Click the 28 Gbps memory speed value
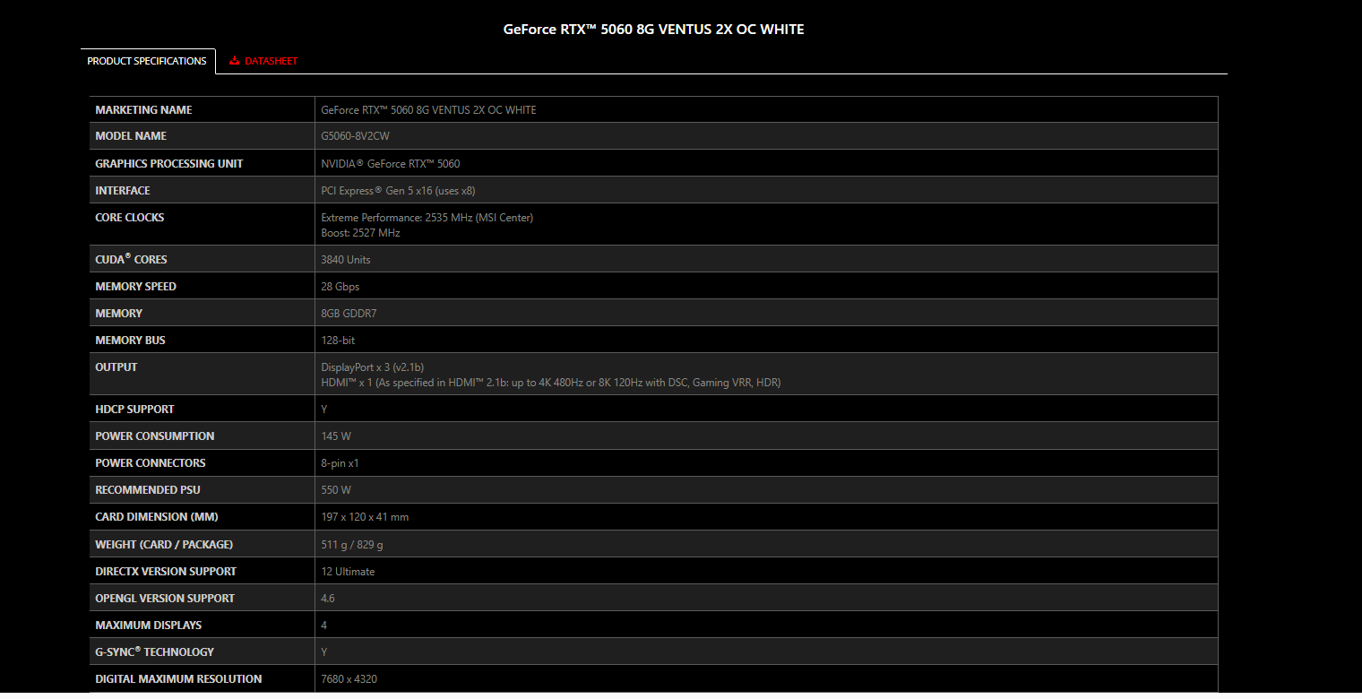This screenshot has height=699, width=1362. (x=340, y=287)
